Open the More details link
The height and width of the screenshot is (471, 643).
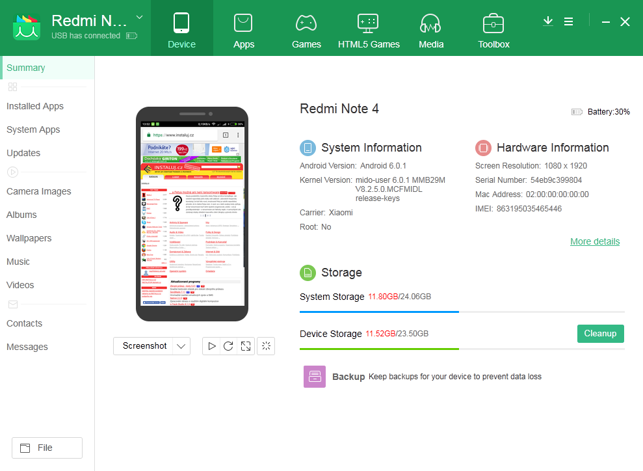pos(595,241)
